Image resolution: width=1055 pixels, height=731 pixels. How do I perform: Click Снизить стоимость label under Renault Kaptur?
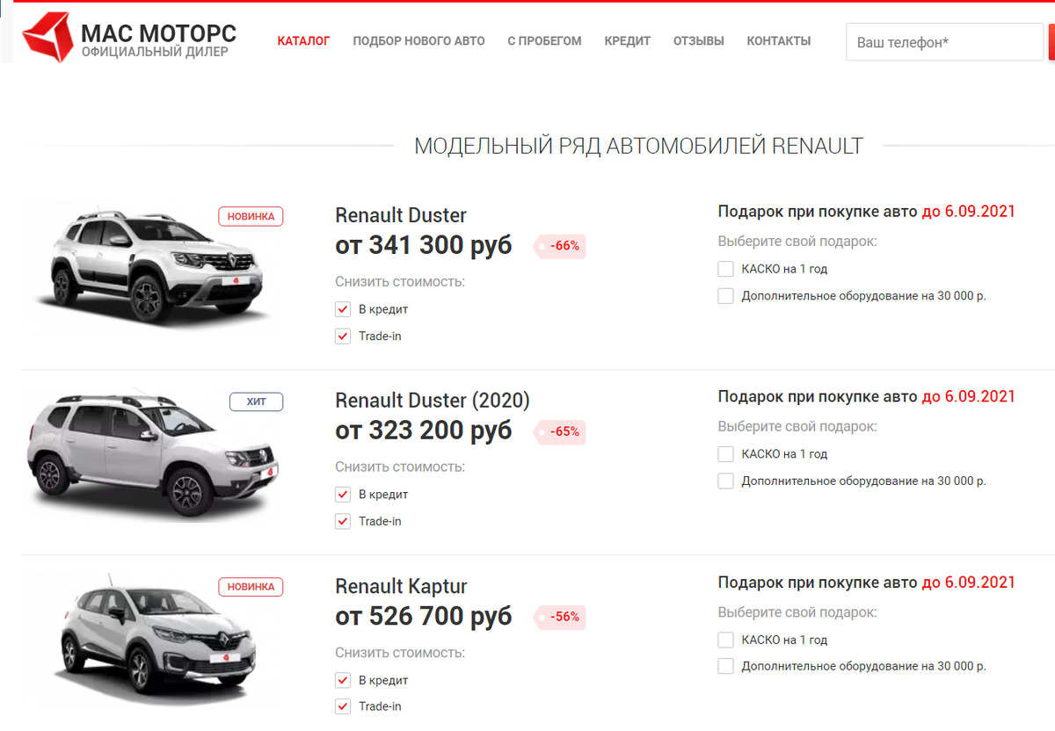(x=400, y=653)
